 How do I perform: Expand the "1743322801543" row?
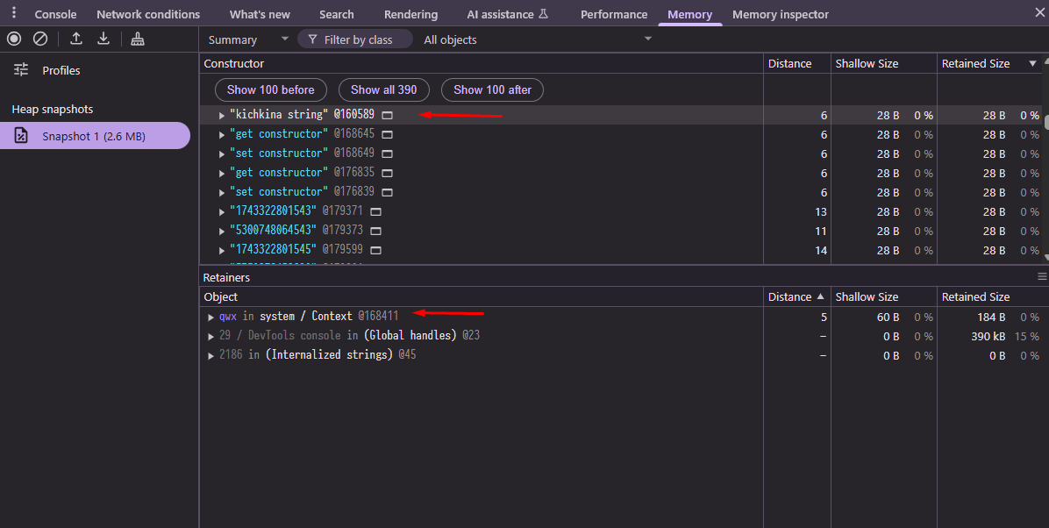[221, 211]
